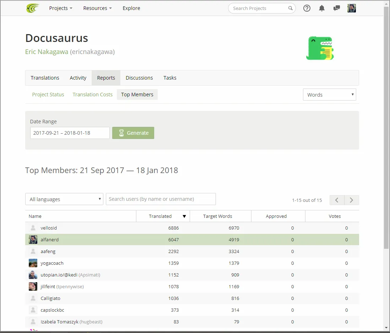Open the Words unit dropdown
The image size is (390, 333).
[x=330, y=95]
